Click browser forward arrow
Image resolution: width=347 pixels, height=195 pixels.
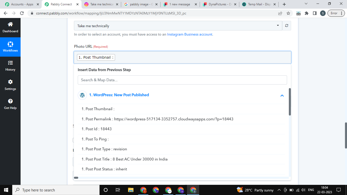pos(14,13)
